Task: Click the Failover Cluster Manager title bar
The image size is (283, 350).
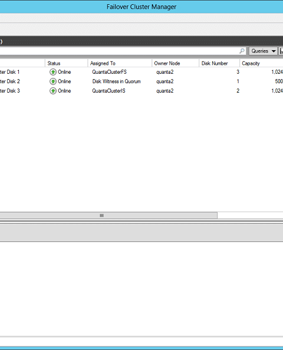Action: pyautogui.click(x=141, y=6)
